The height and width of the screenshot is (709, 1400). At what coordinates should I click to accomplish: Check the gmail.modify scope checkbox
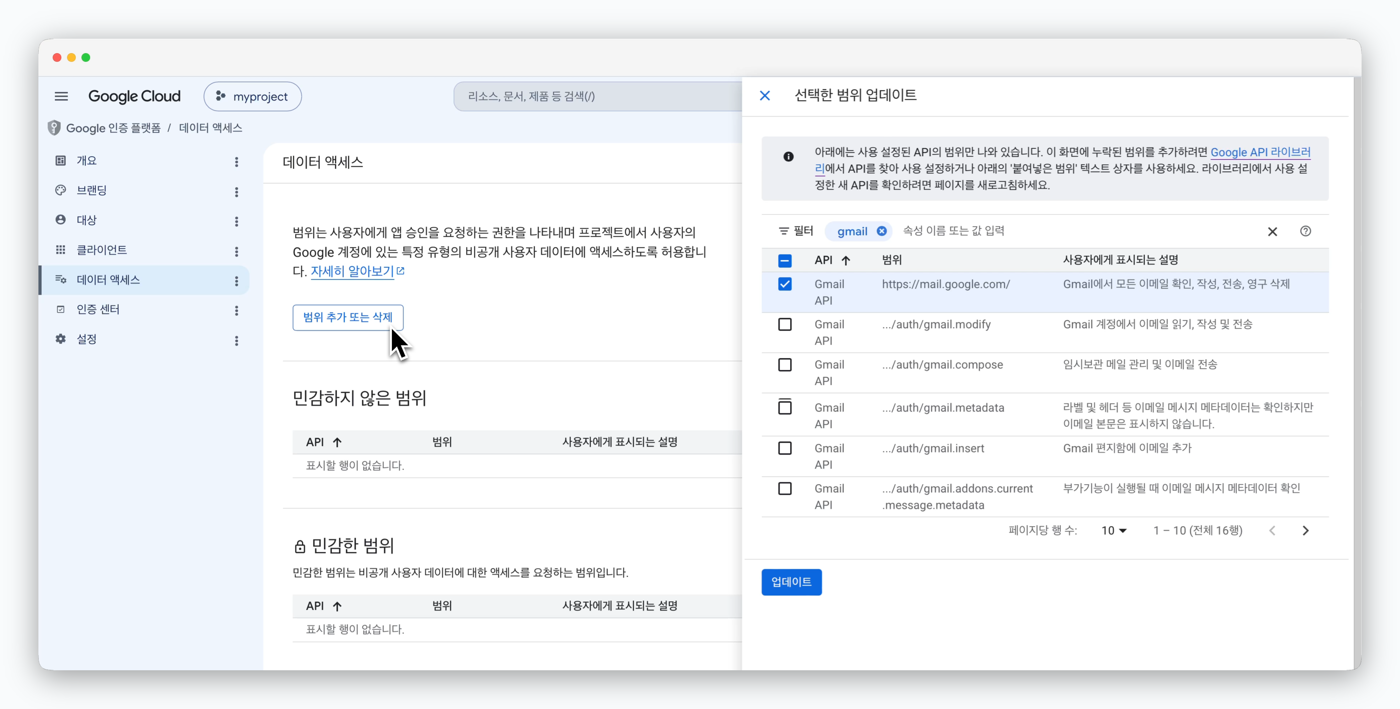(785, 324)
